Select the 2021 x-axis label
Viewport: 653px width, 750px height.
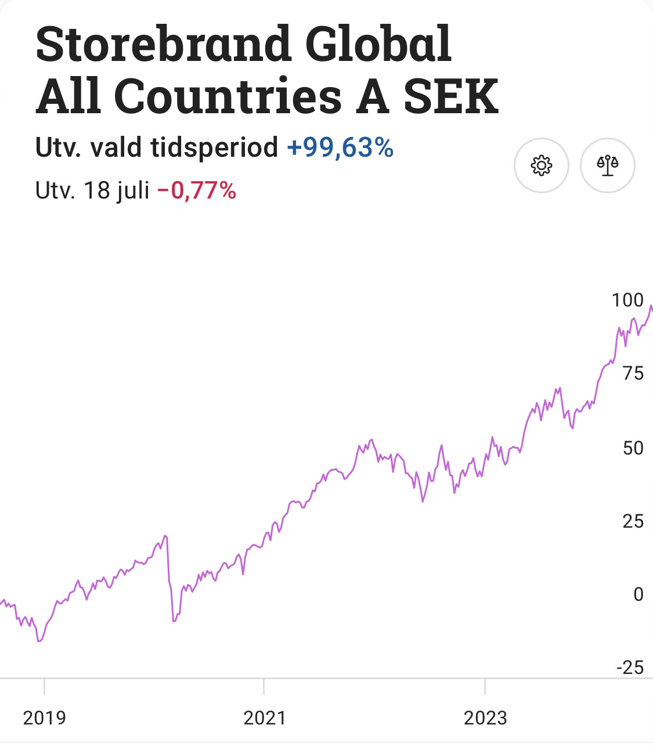[x=265, y=718]
